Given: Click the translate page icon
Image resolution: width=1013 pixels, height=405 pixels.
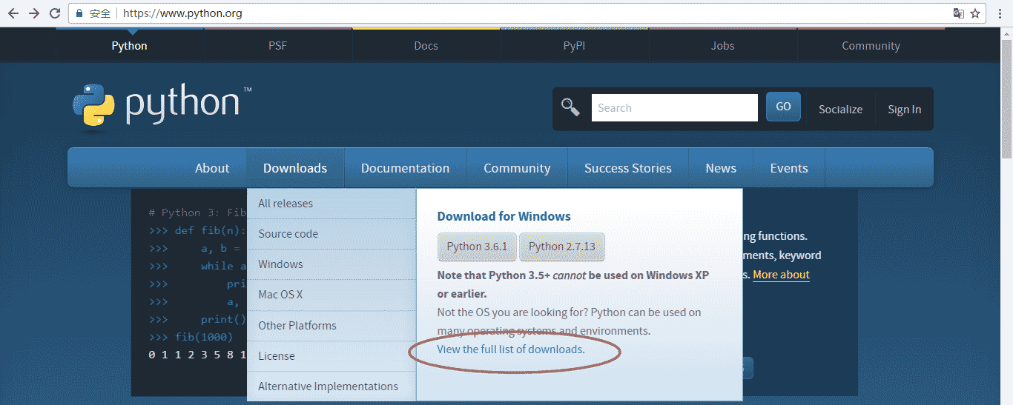Looking at the screenshot, I should tap(959, 13).
